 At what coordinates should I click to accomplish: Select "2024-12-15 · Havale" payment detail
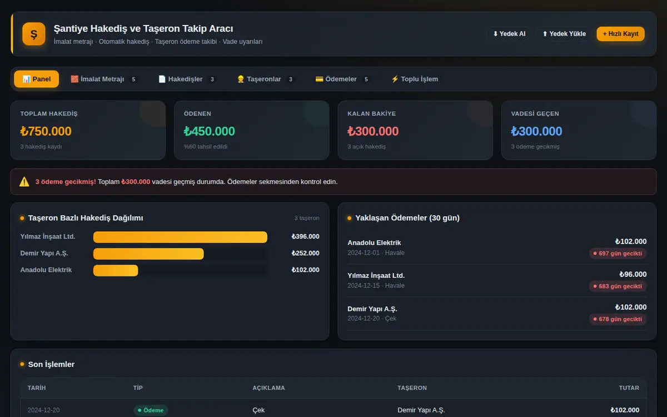(x=376, y=286)
